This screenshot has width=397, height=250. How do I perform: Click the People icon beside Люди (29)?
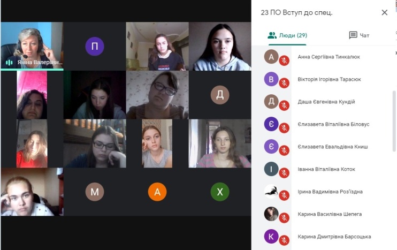272,35
